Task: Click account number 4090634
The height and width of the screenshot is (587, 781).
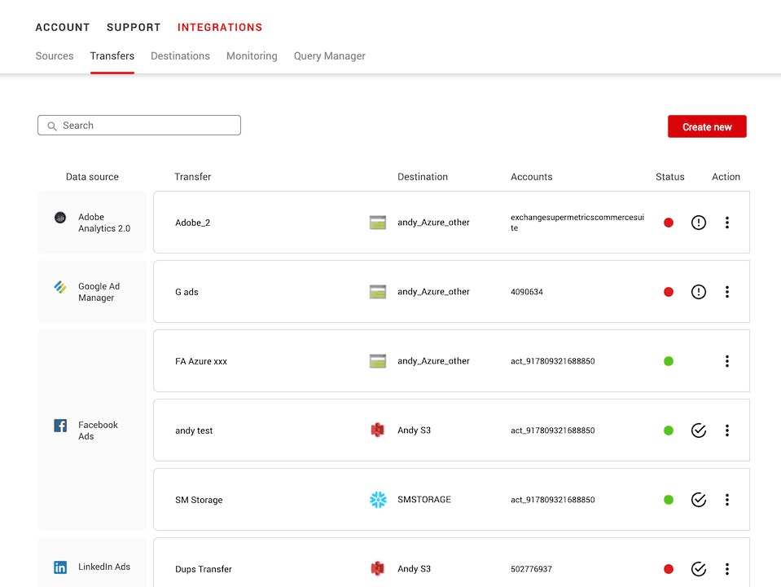Action: coord(526,292)
